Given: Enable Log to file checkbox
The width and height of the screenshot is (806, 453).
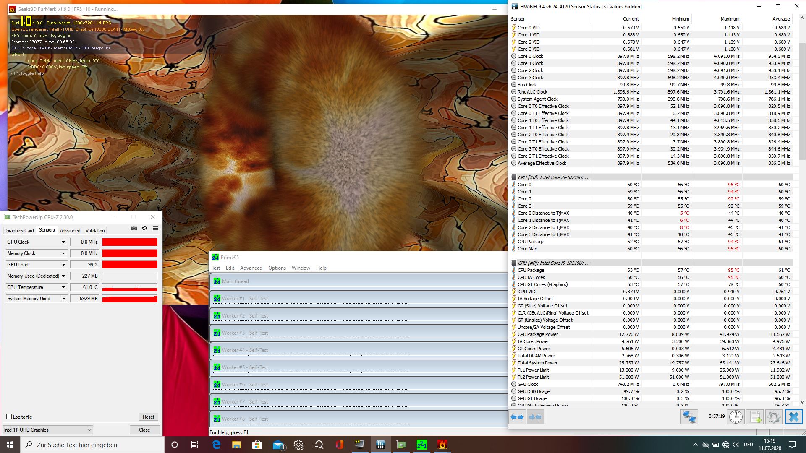Looking at the screenshot, I should point(9,417).
